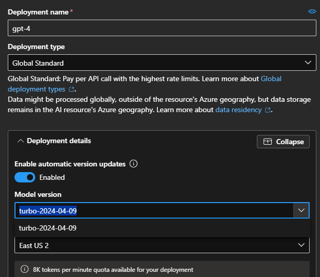
Task: Click the Model version dropdown arrow
Action: click(x=301, y=210)
